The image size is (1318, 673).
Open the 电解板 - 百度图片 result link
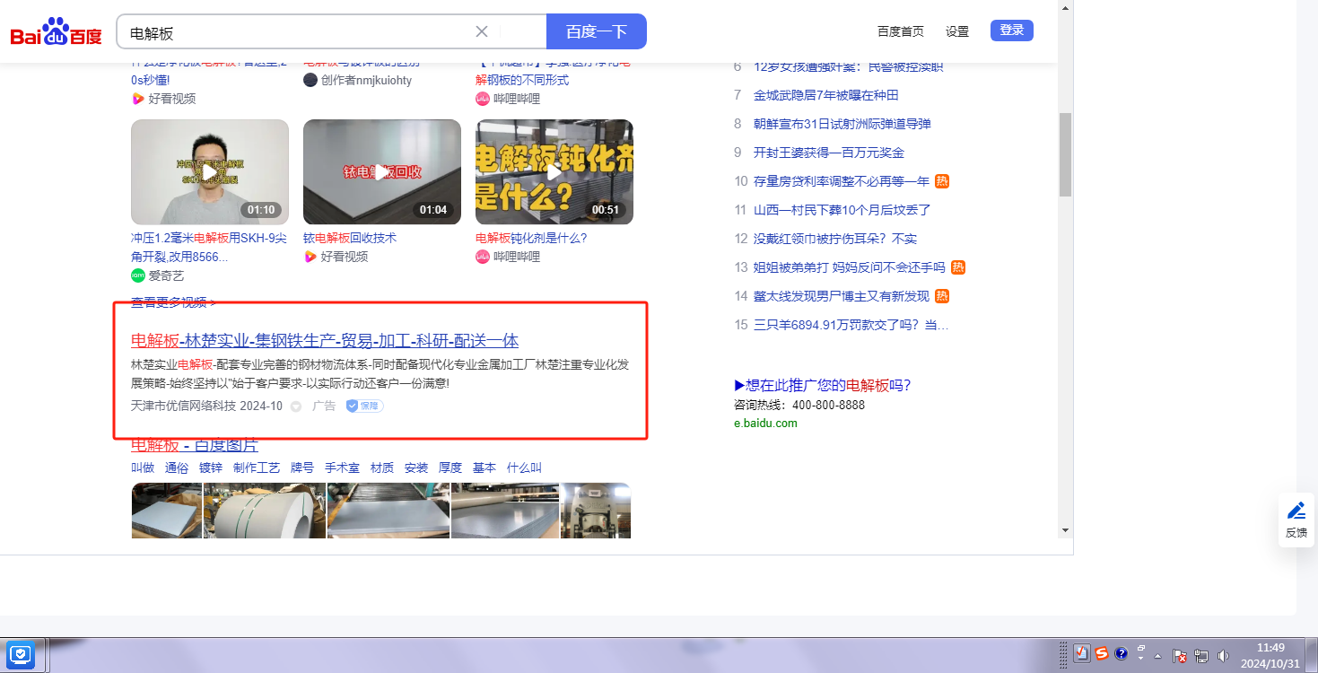click(195, 445)
